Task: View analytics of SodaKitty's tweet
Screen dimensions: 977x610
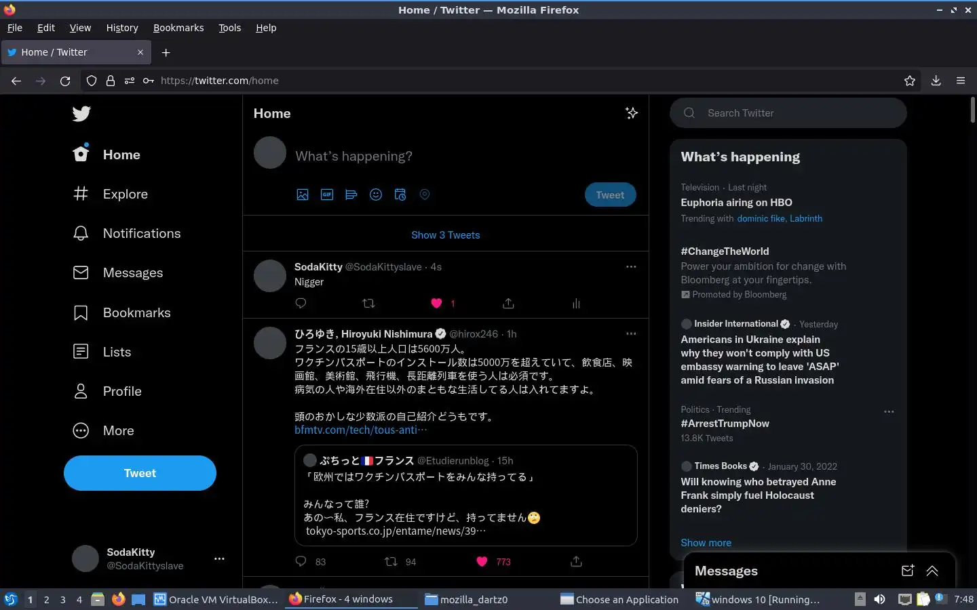Action: pyautogui.click(x=576, y=303)
